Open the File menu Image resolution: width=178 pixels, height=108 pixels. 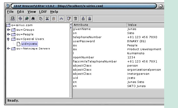click(x=10, y=12)
